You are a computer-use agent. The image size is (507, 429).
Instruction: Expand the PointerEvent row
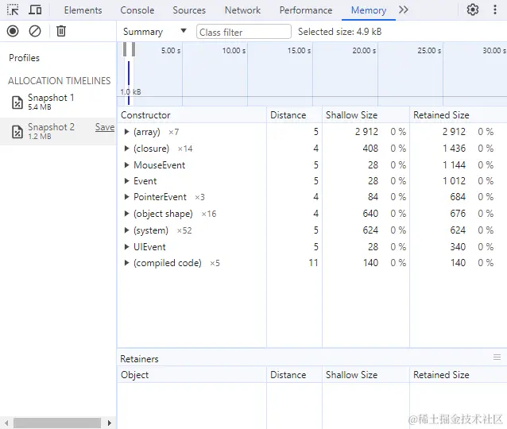click(126, 197)
